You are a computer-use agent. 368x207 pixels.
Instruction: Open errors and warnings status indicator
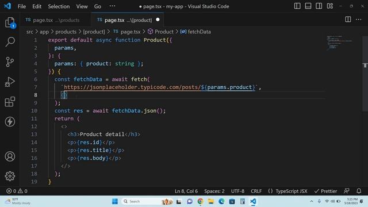coord(17,191)
